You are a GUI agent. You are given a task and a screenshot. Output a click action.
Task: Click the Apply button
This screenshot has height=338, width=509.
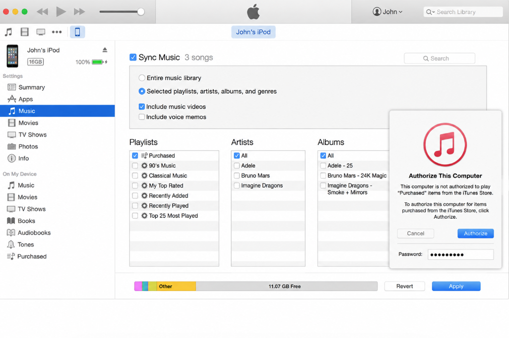point(456,286)
